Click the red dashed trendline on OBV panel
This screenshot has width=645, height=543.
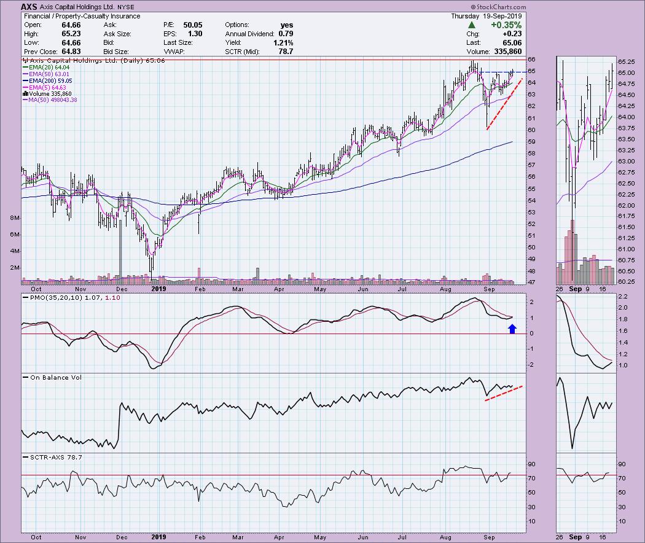pos(504,393)
